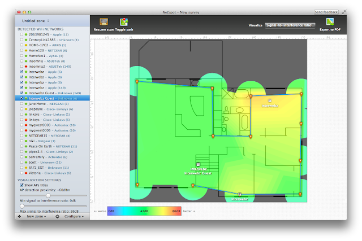Open the New zone dropdown menu
The image size is (362, 241).
point(36,216)
